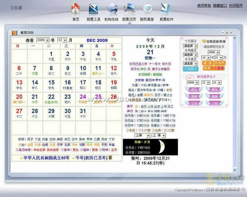Image resolution: width=247 pixels, height=197 pixels.
Task: Select December 26 in the calendar
Action: click(114, 99)
